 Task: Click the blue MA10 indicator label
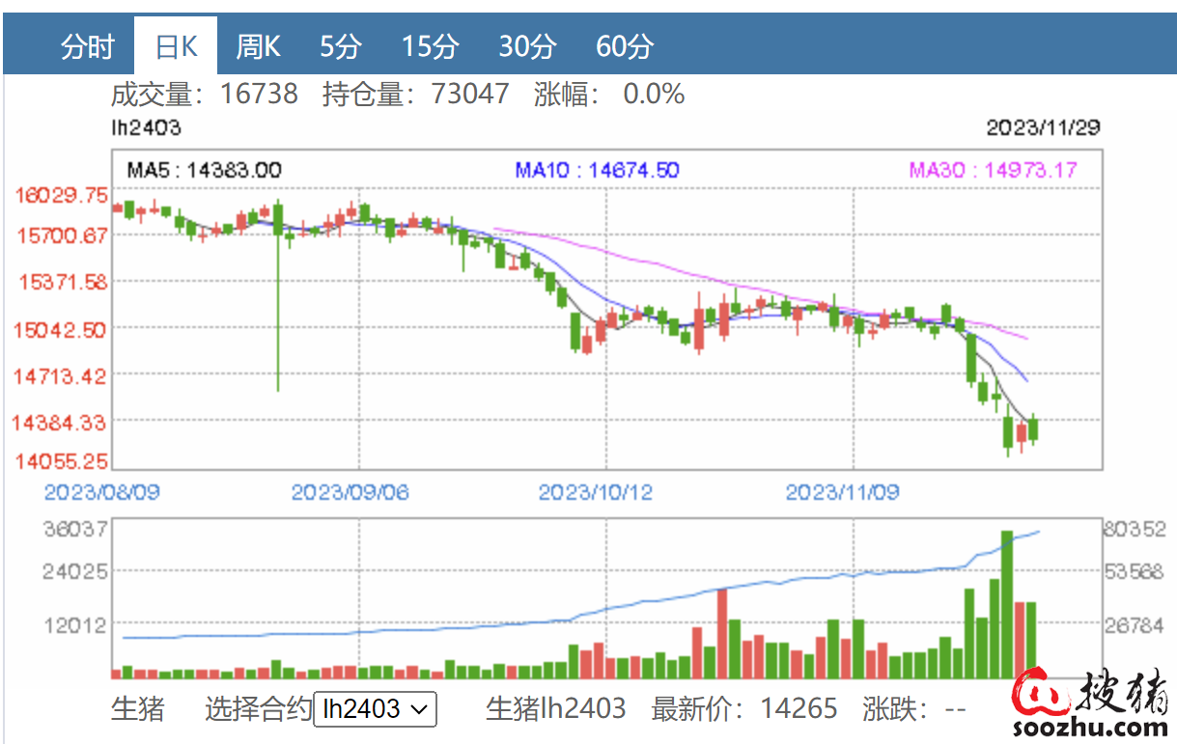(597, 171)
